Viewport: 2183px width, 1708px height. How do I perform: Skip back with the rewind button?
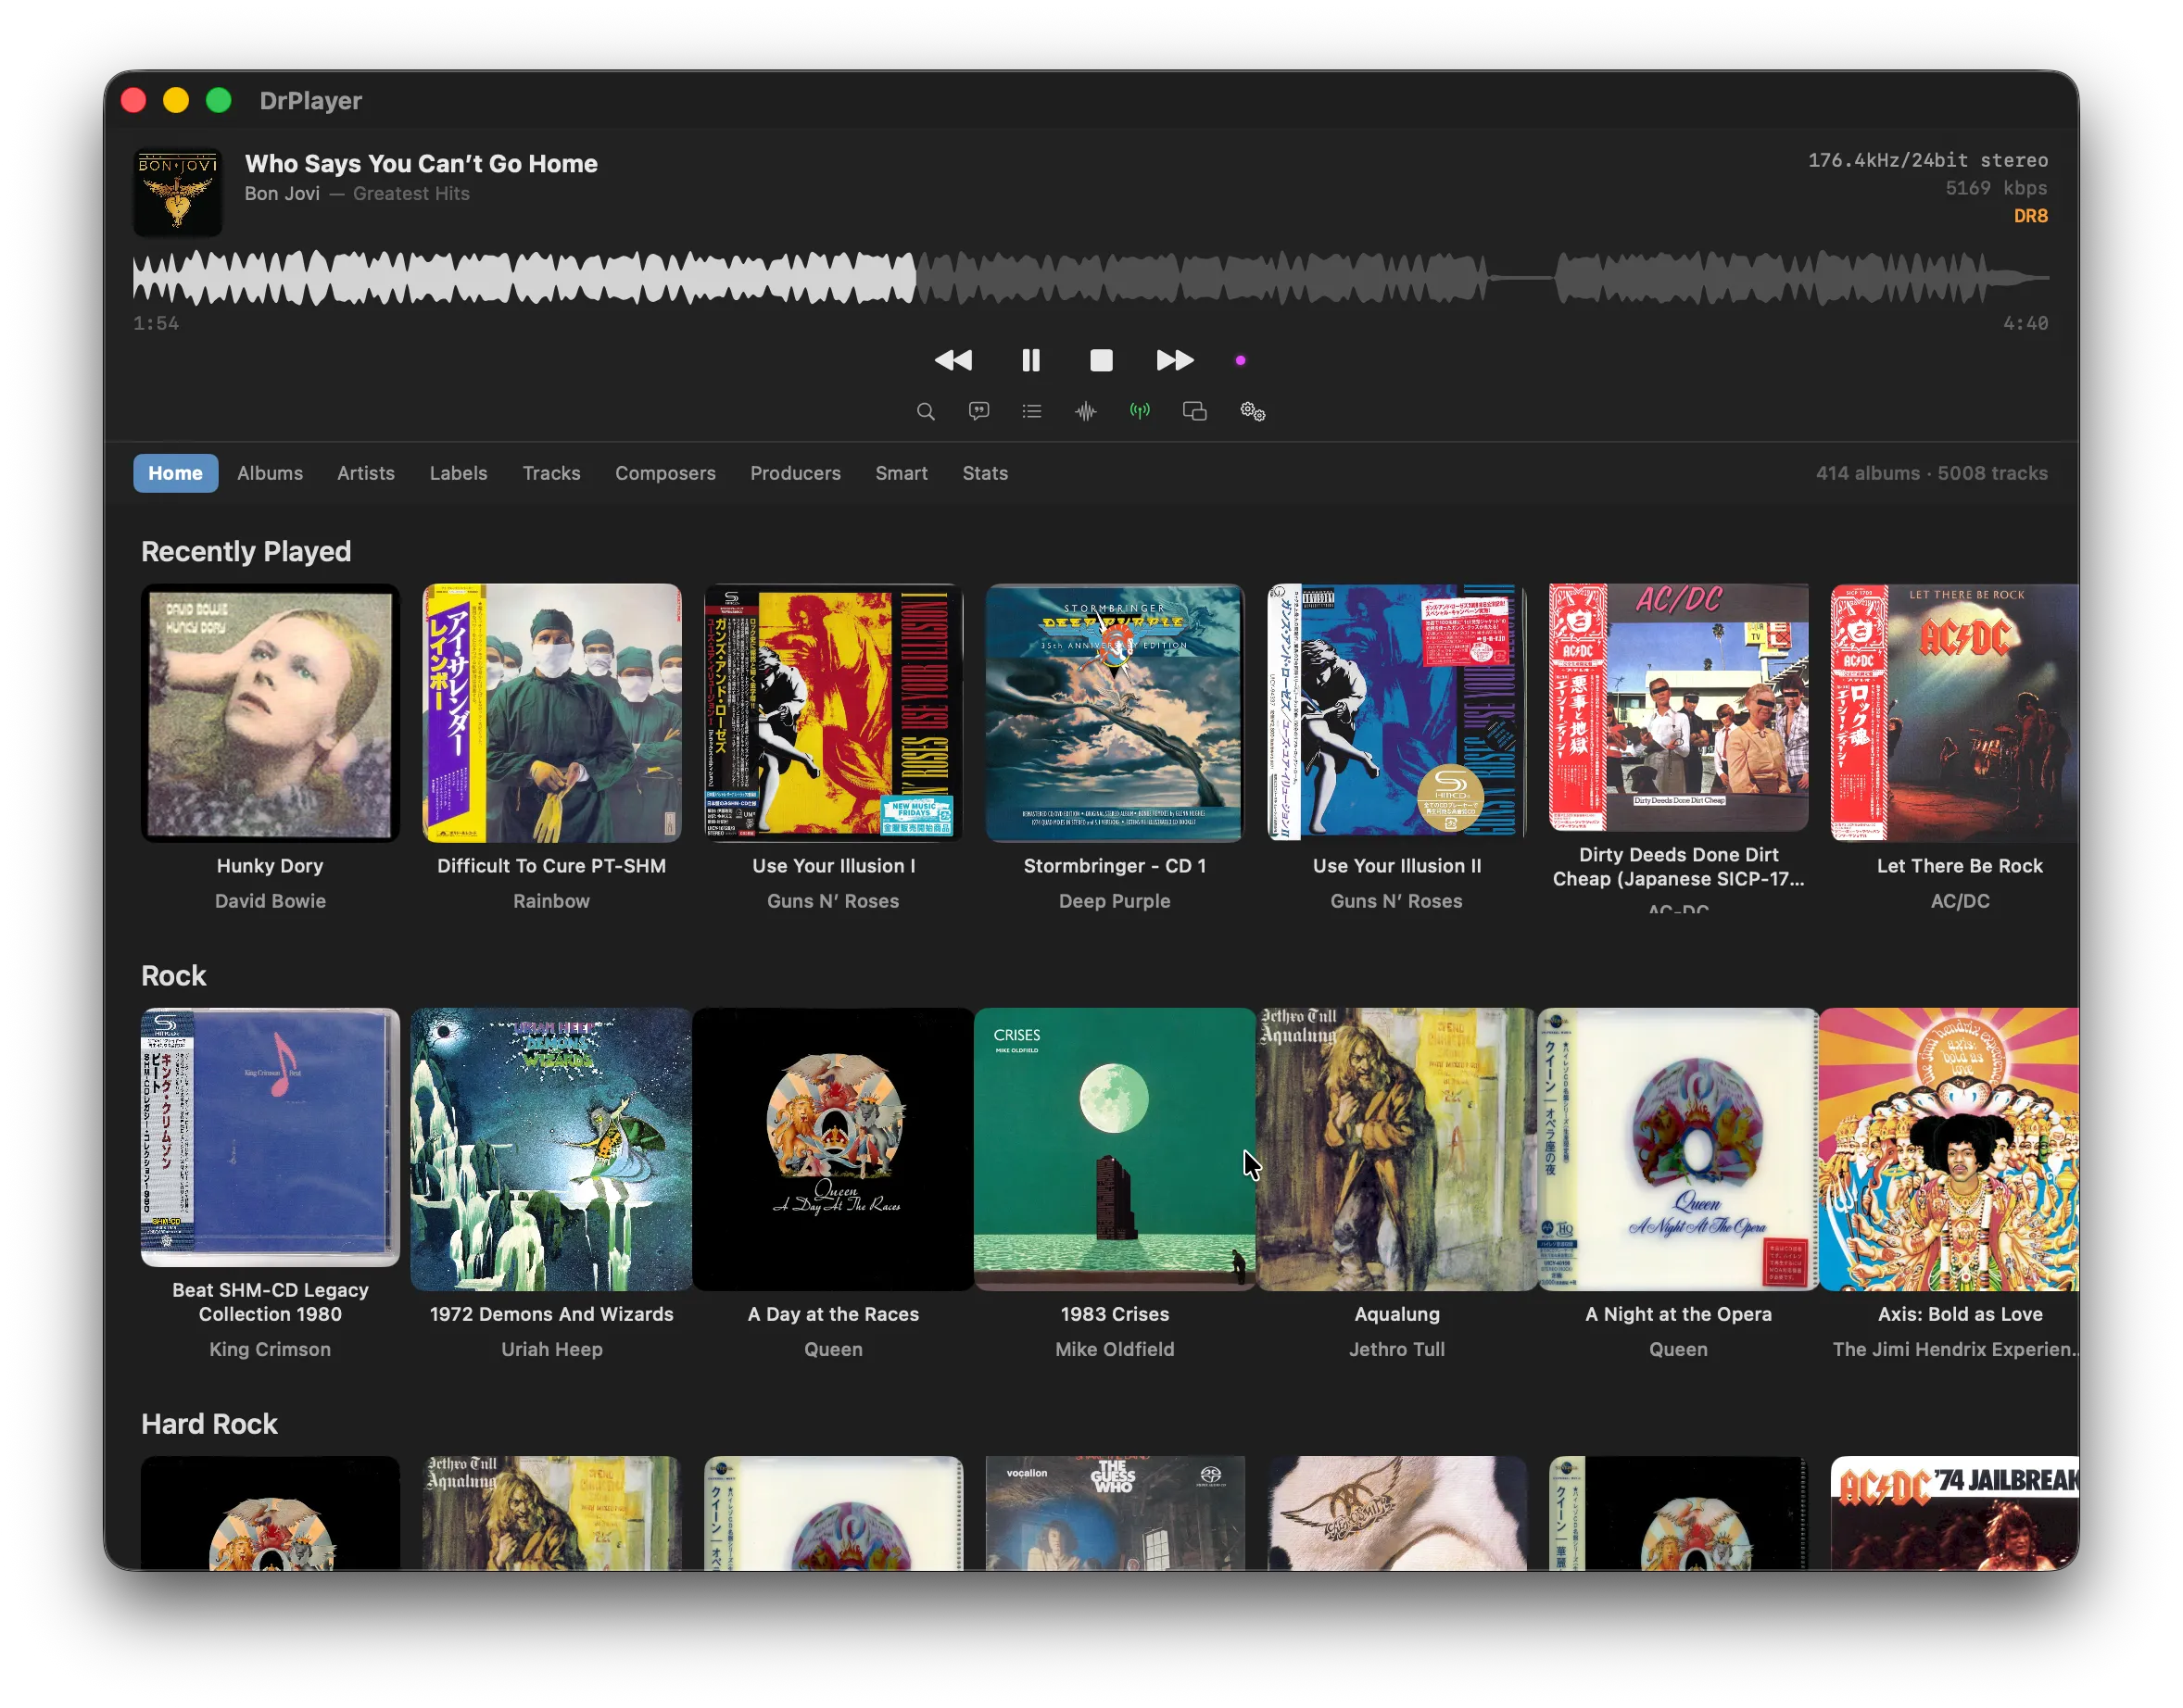coord(953,360)
